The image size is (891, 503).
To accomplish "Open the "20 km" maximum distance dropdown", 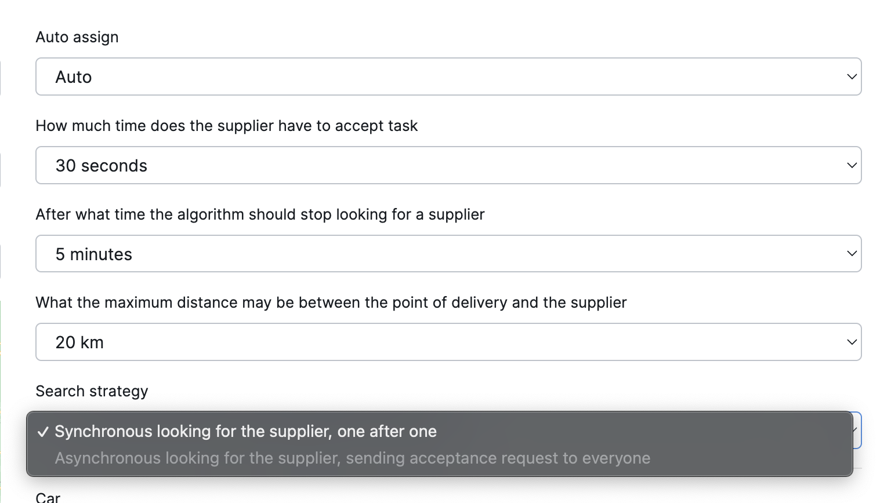I will tap(448, 342).
